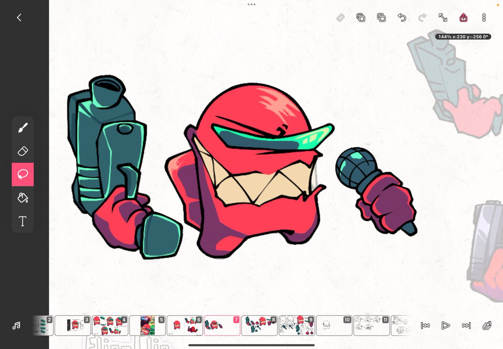Select frame 10 thumbnail in timeline
The image size is (503, 349).
[334, 326]
